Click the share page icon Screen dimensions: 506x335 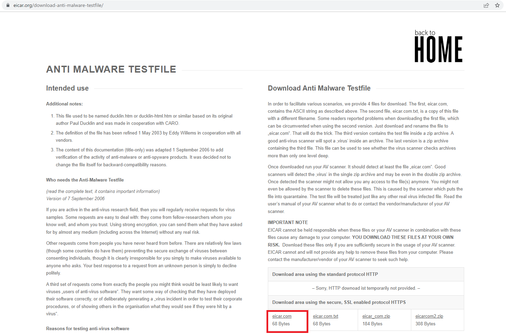[x=486, y=5]
